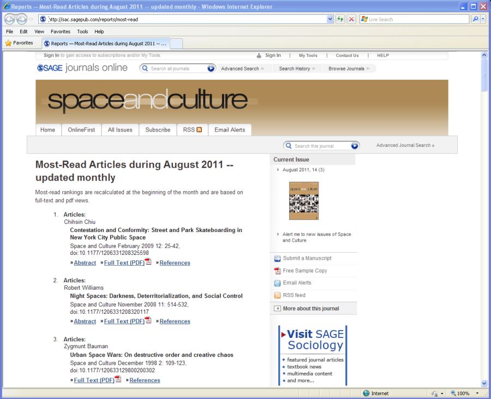
Task: Open the View menu
Action: 39,31
